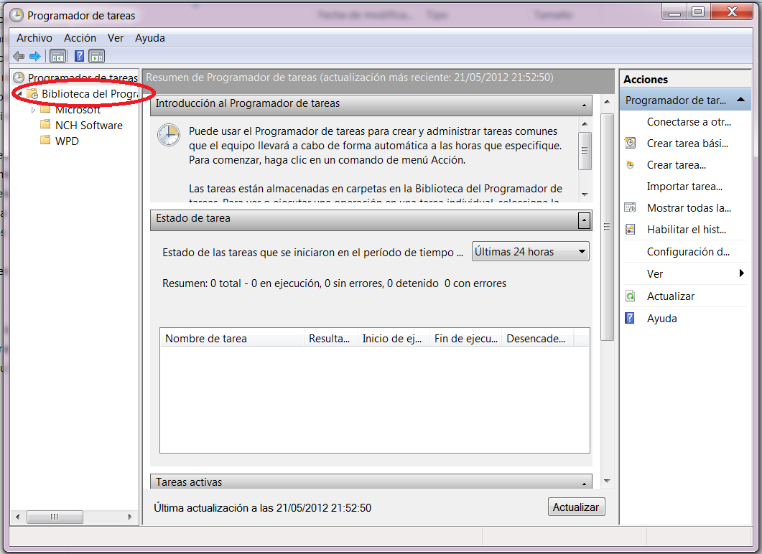This screenshot has height=554, width=762.
Task: Expand the Microsoft folder in tree
Action: (34, 110)
